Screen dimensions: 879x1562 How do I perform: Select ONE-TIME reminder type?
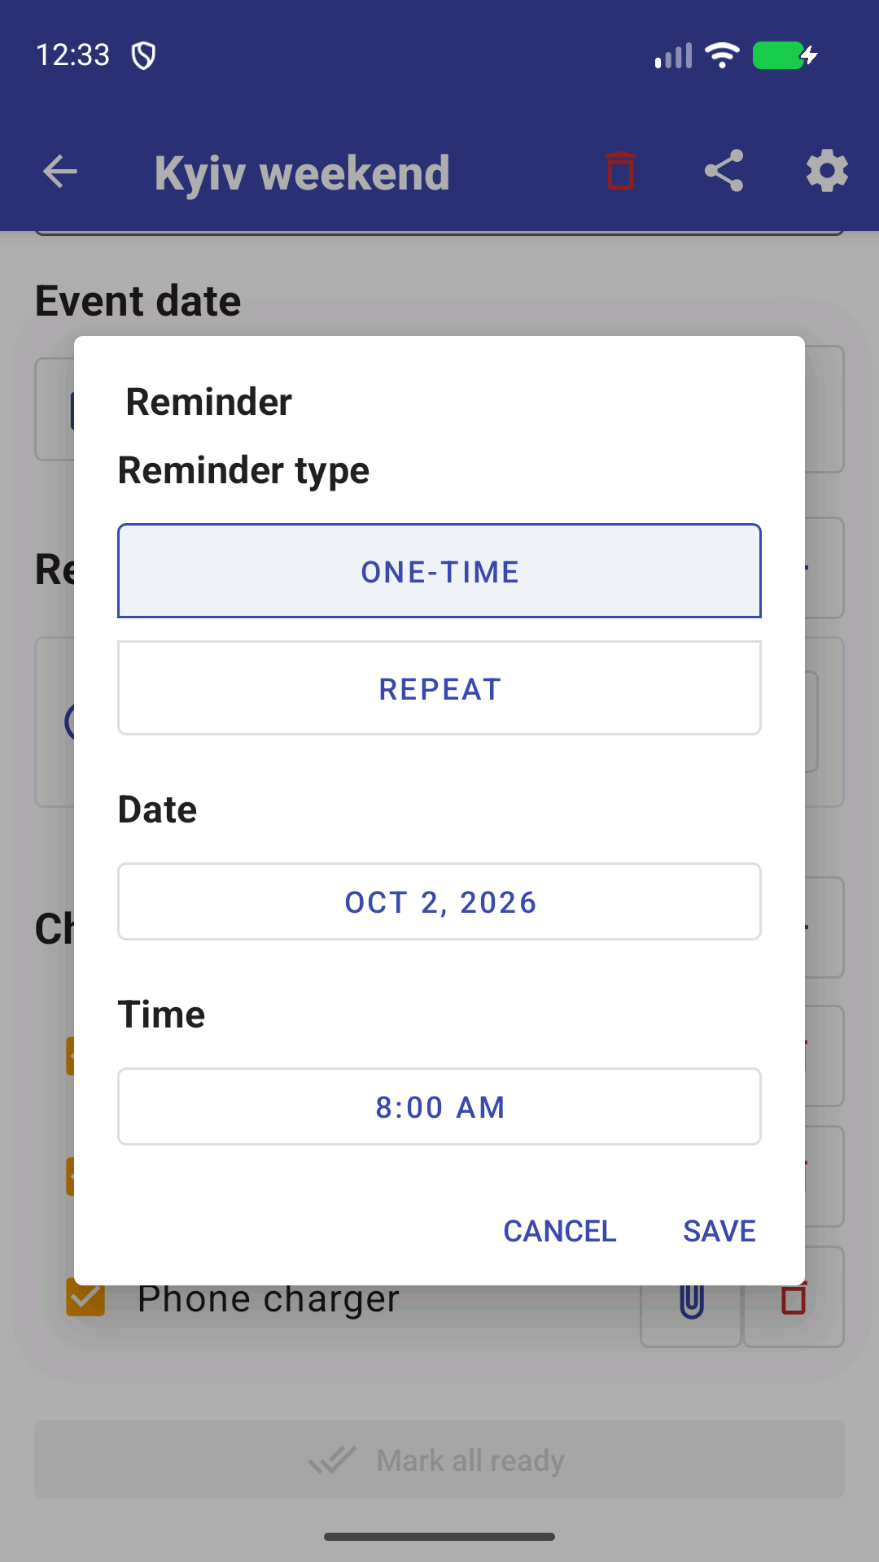[x=439, y=571]
